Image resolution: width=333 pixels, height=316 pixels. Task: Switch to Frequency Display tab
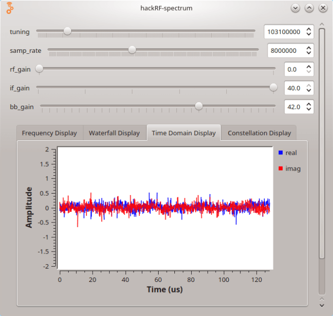(49, 133)
